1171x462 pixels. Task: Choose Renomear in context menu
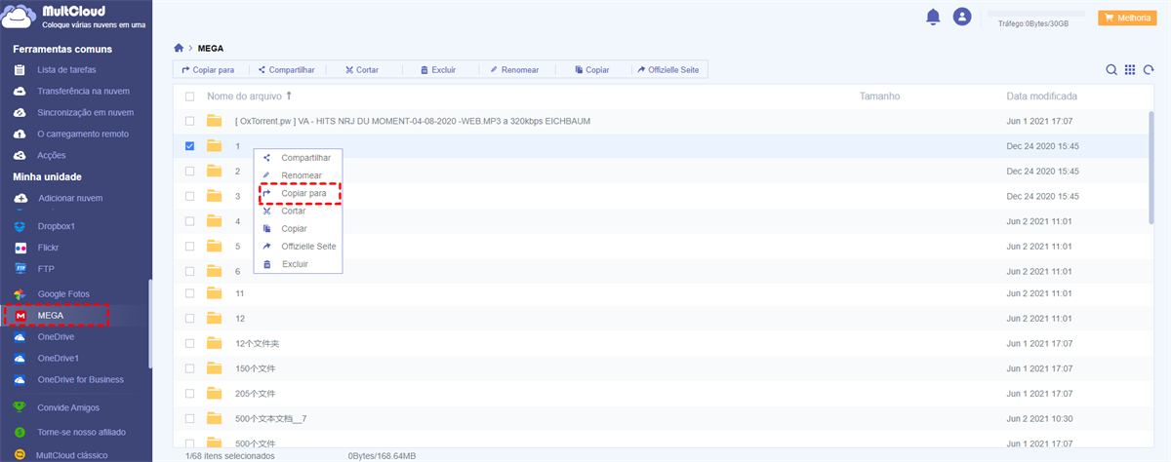[x=298, y=175]
